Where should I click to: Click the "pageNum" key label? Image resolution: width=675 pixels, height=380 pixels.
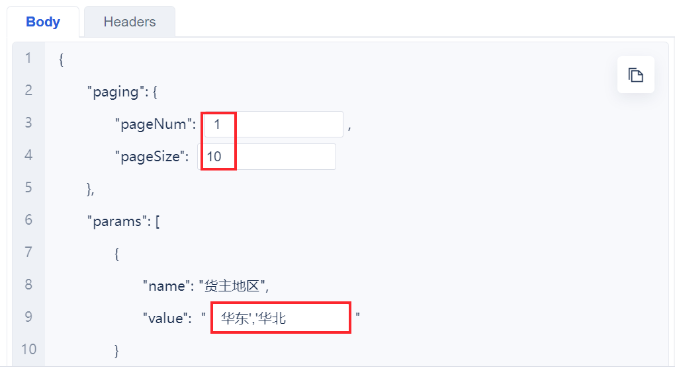pyautogui.click(x=156, y=124)
